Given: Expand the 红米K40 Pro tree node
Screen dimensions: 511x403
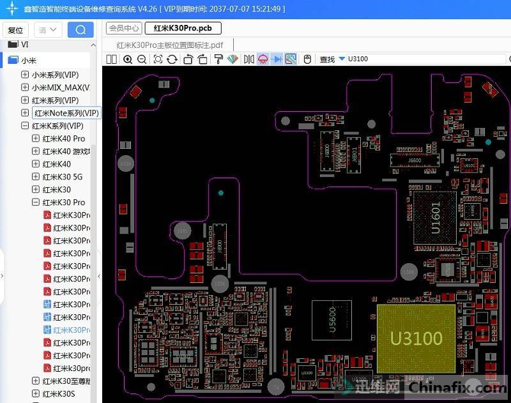Looking at the screenshot, I should coord(36,139).
